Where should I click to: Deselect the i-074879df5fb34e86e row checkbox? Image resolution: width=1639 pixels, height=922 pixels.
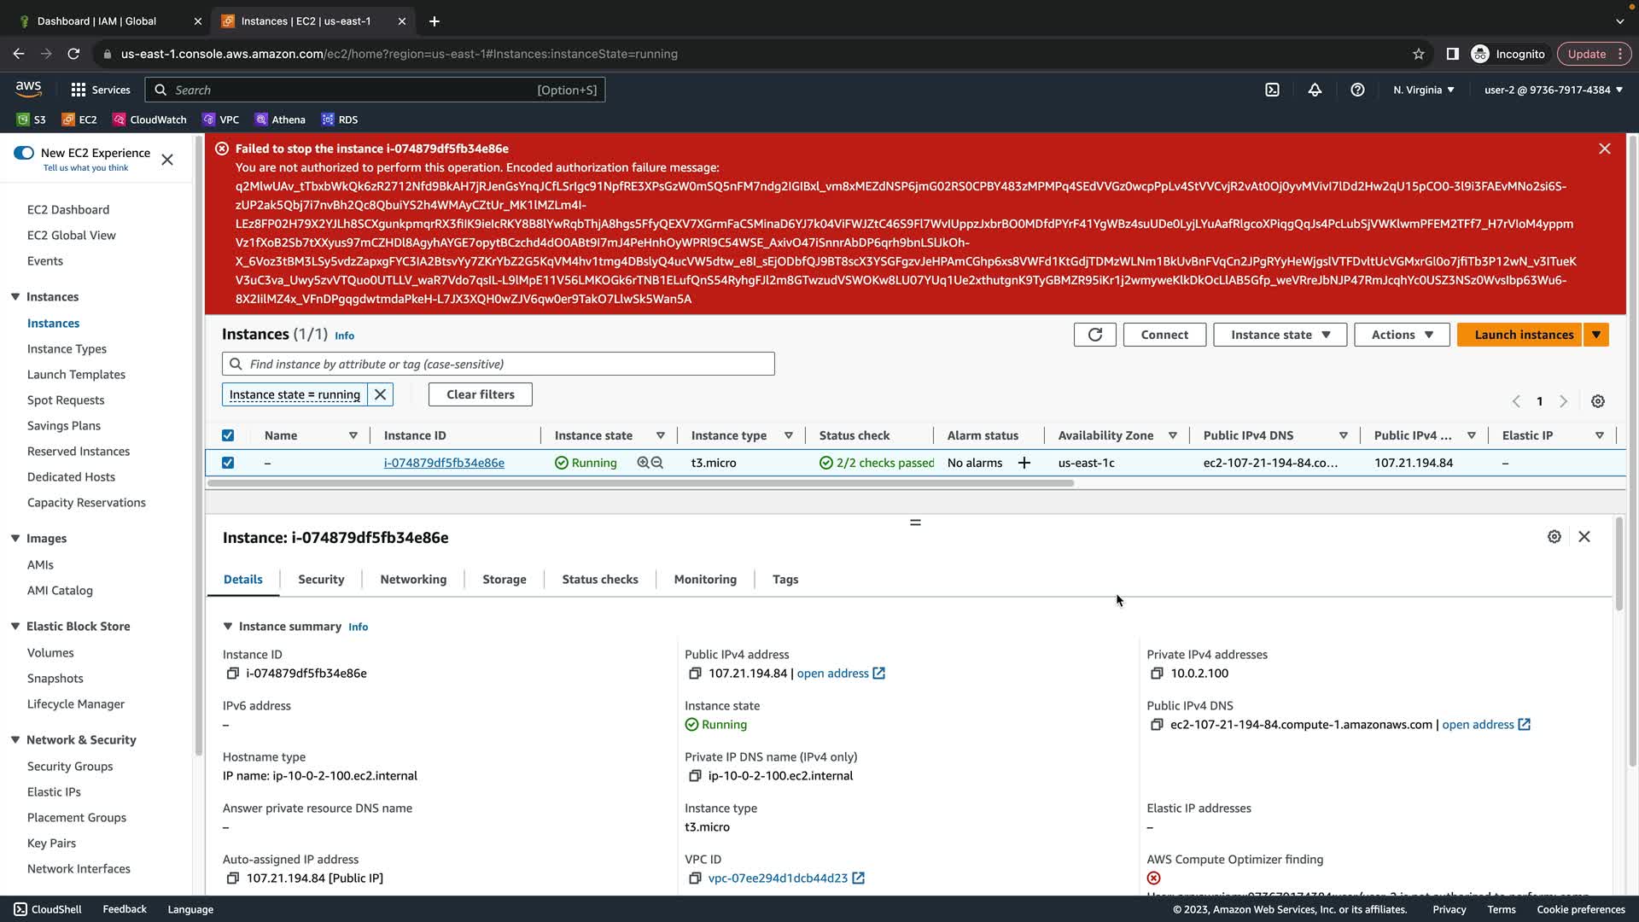[x=228, y=463]
